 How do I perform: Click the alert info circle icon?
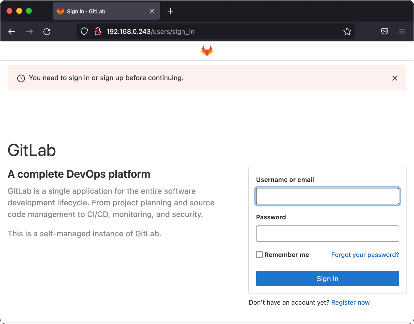click(x=21, y=78)
